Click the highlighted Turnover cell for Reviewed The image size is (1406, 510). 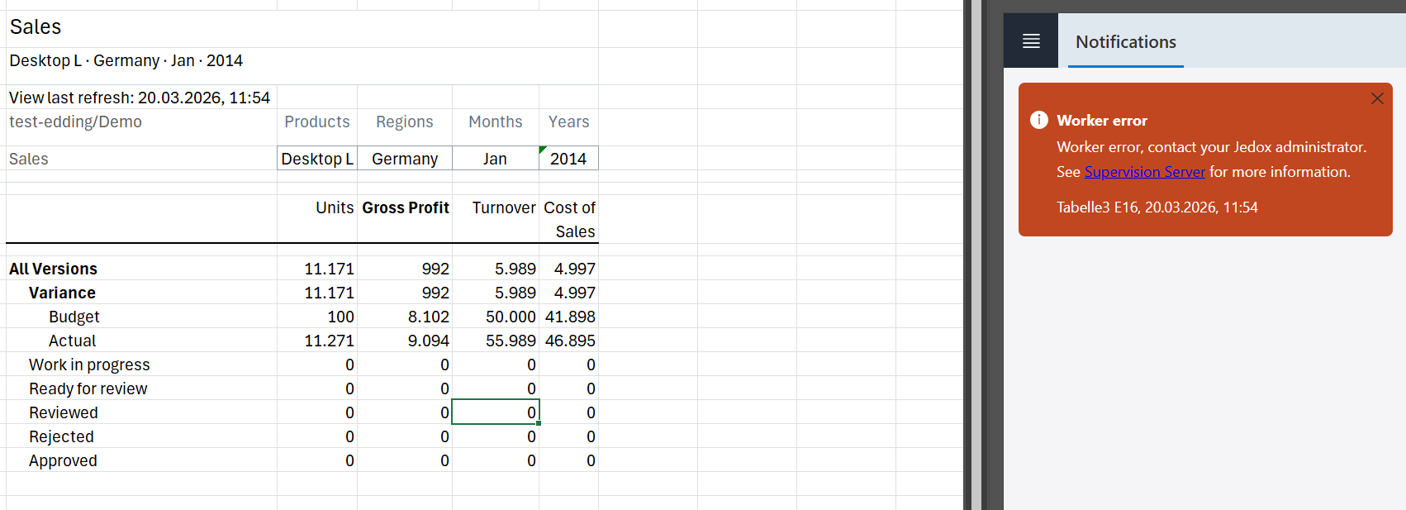(496, 412)
